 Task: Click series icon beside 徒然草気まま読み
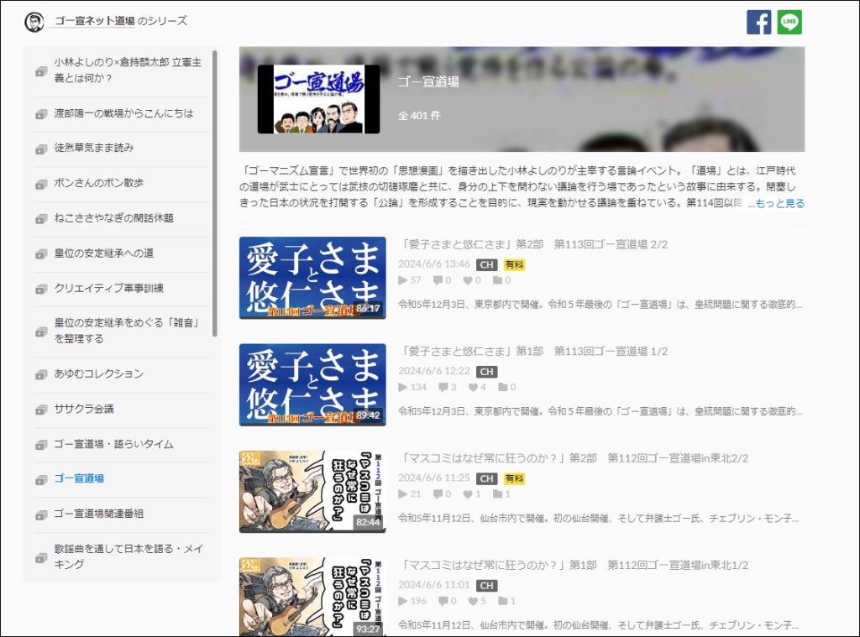click(41, 149)
